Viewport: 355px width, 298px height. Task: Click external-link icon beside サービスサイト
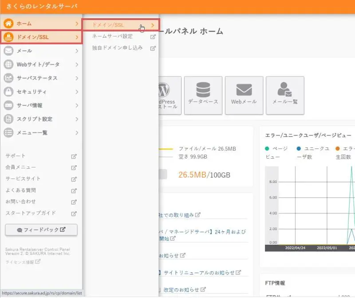74,179
